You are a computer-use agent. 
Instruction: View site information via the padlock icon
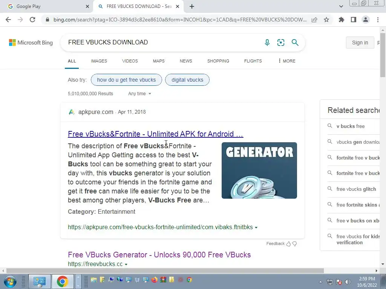[47, 20]
